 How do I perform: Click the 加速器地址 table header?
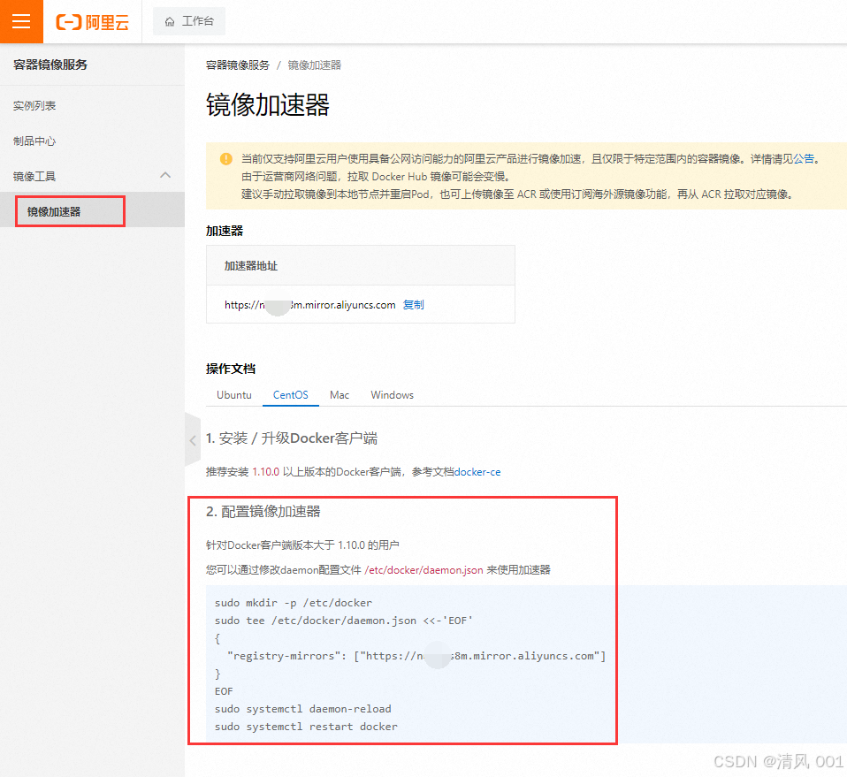(x=251, y=266)
